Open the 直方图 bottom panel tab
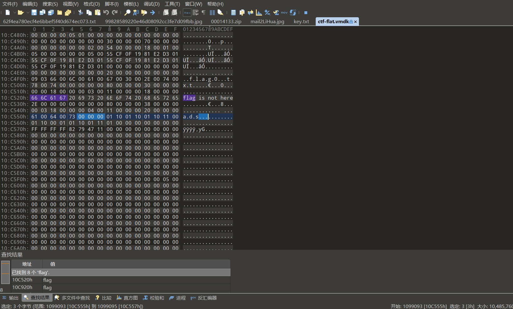 [x=127, y=298]
